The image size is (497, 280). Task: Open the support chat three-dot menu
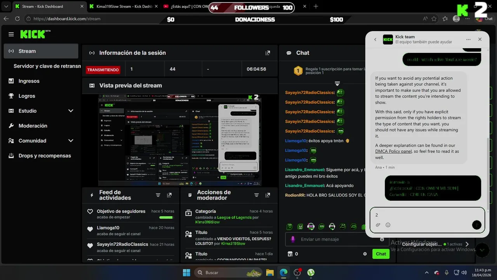click(x=468, y=39)
